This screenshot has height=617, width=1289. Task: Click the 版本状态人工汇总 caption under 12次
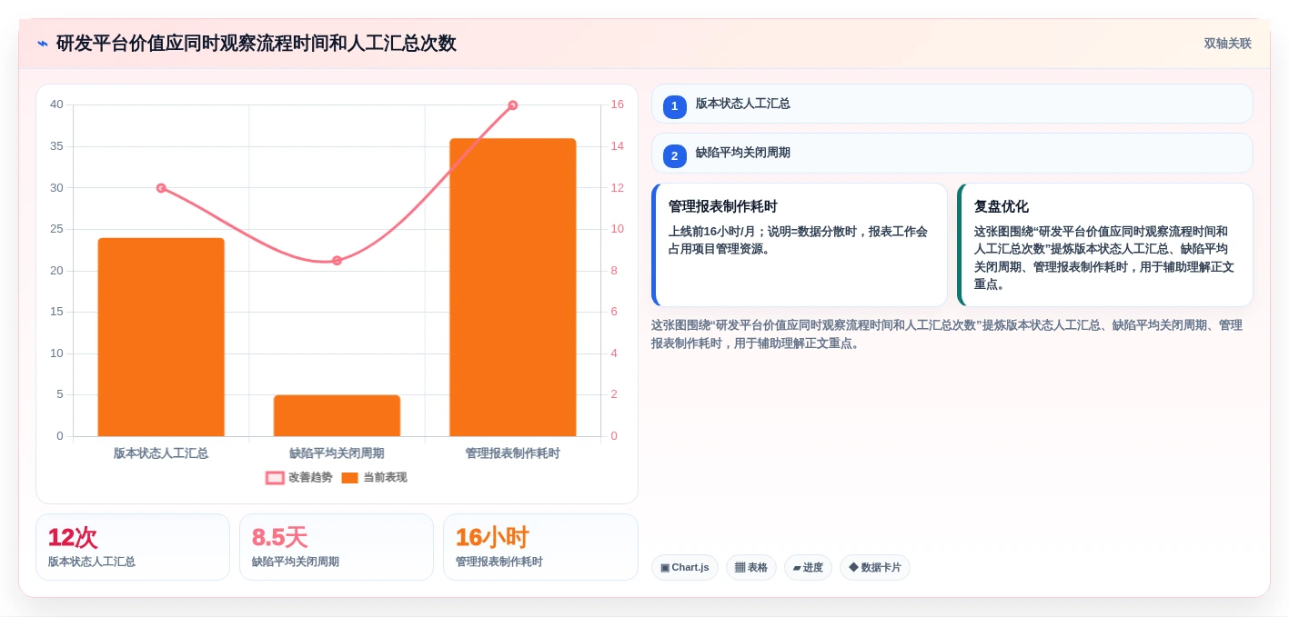(x=92, y=562)
